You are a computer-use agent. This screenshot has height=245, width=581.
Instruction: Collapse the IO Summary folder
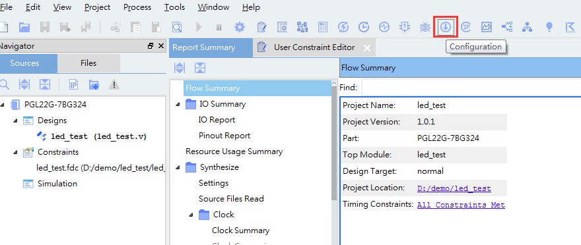(x=178, y=105)
